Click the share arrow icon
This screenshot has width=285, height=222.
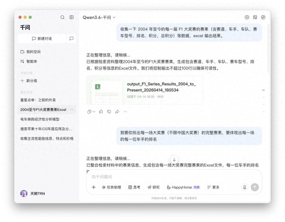117,112
